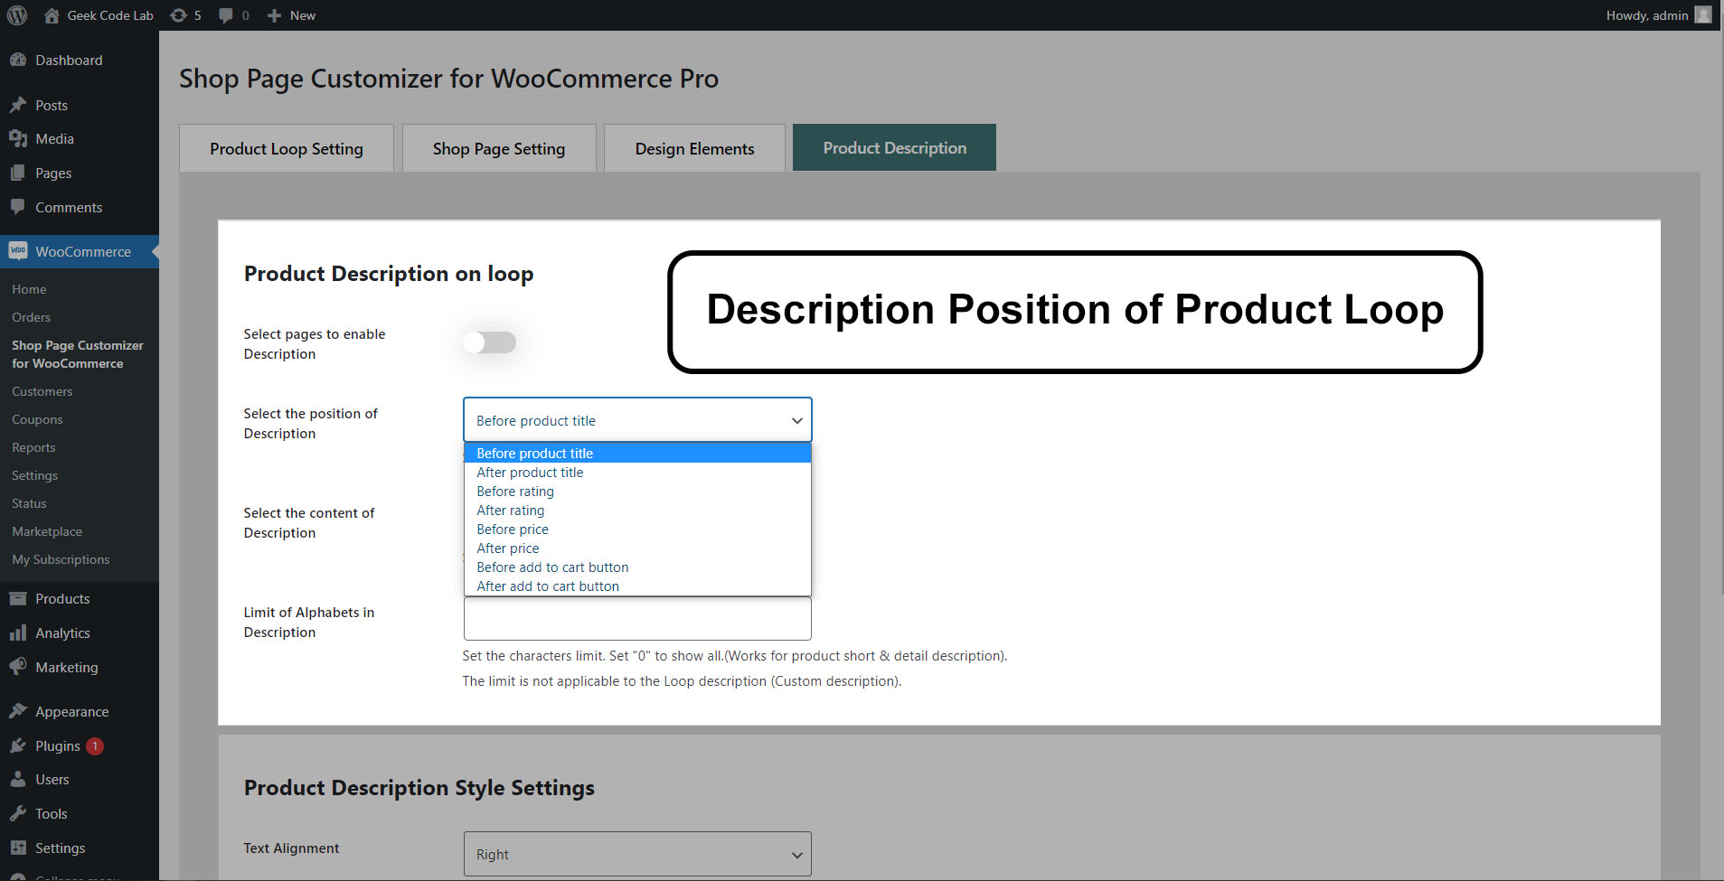Click the Settings icon at the sidebar bottom
The height and width of the screenshot is (881, 1724).
tap(18, 848)
